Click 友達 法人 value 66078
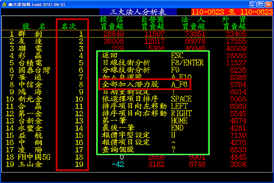The image size is (274, 183). click(195, 41)
